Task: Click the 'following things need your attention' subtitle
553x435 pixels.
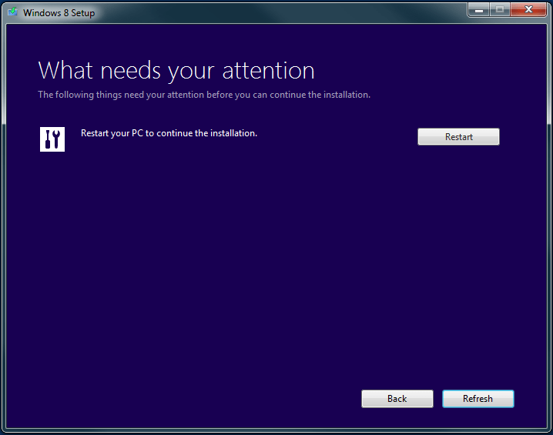Action: coord(204,95)
